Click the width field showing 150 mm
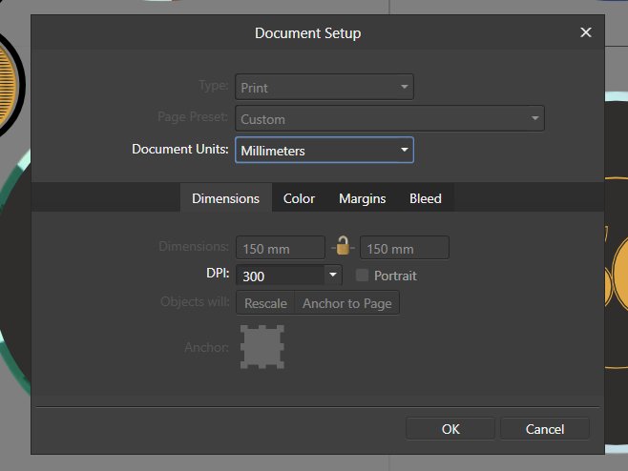This screenshot has height=471, width=628. point(281,248)
